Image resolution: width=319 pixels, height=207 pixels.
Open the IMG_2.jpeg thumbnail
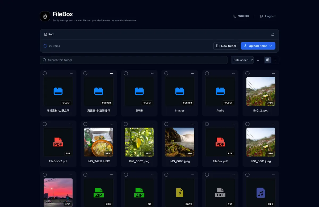pyautogui.click(x=261, y=91)
